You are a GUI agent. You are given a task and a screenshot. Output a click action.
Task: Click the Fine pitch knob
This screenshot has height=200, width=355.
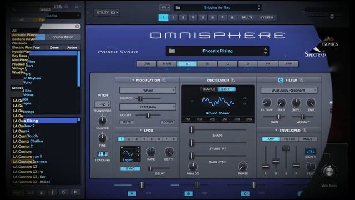pyautogui.click(x=102, y=138)
